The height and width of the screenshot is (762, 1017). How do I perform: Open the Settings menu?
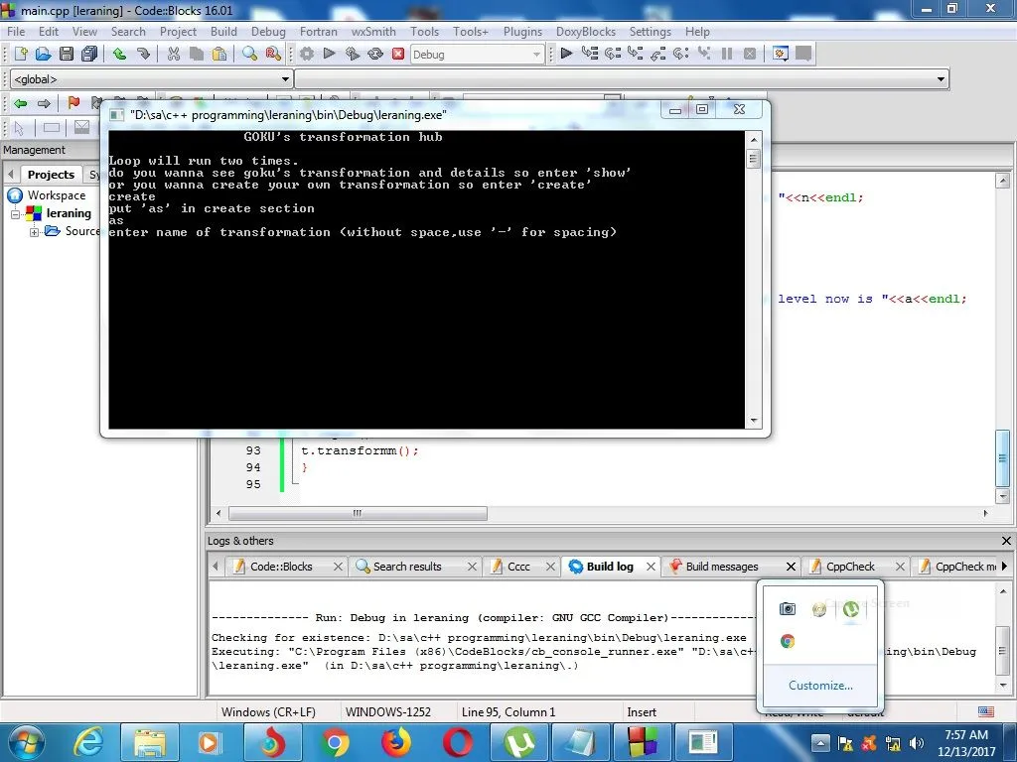point(650,31)
